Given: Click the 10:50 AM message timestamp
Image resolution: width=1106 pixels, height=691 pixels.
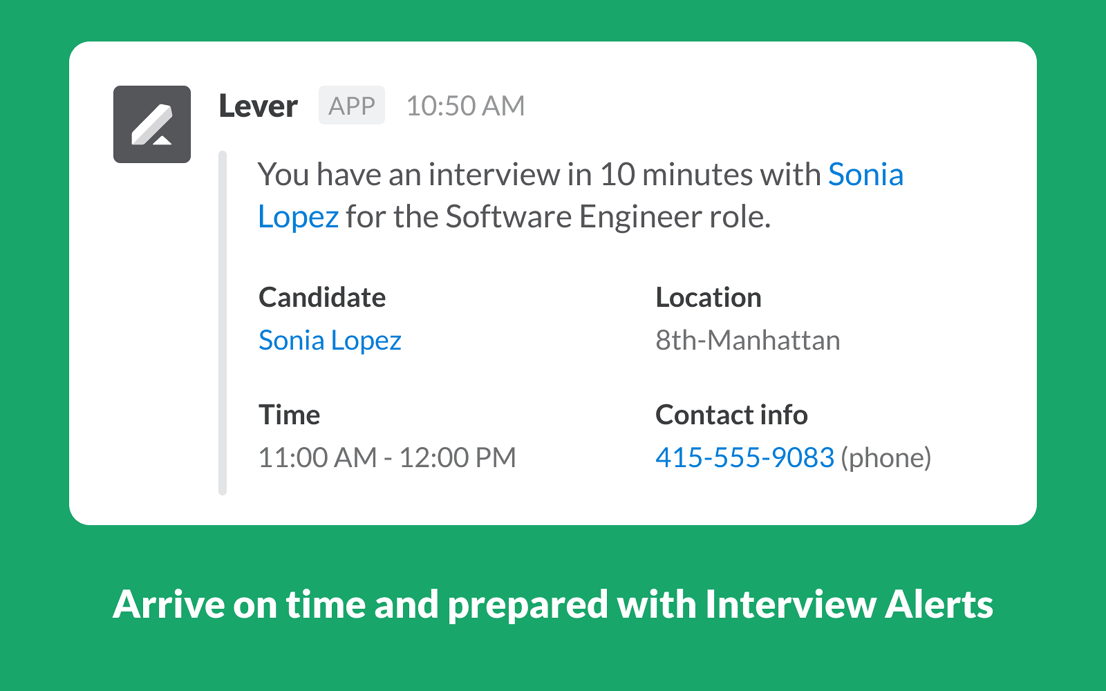Looking at the screenshot, I should click(x=465, y=106).
